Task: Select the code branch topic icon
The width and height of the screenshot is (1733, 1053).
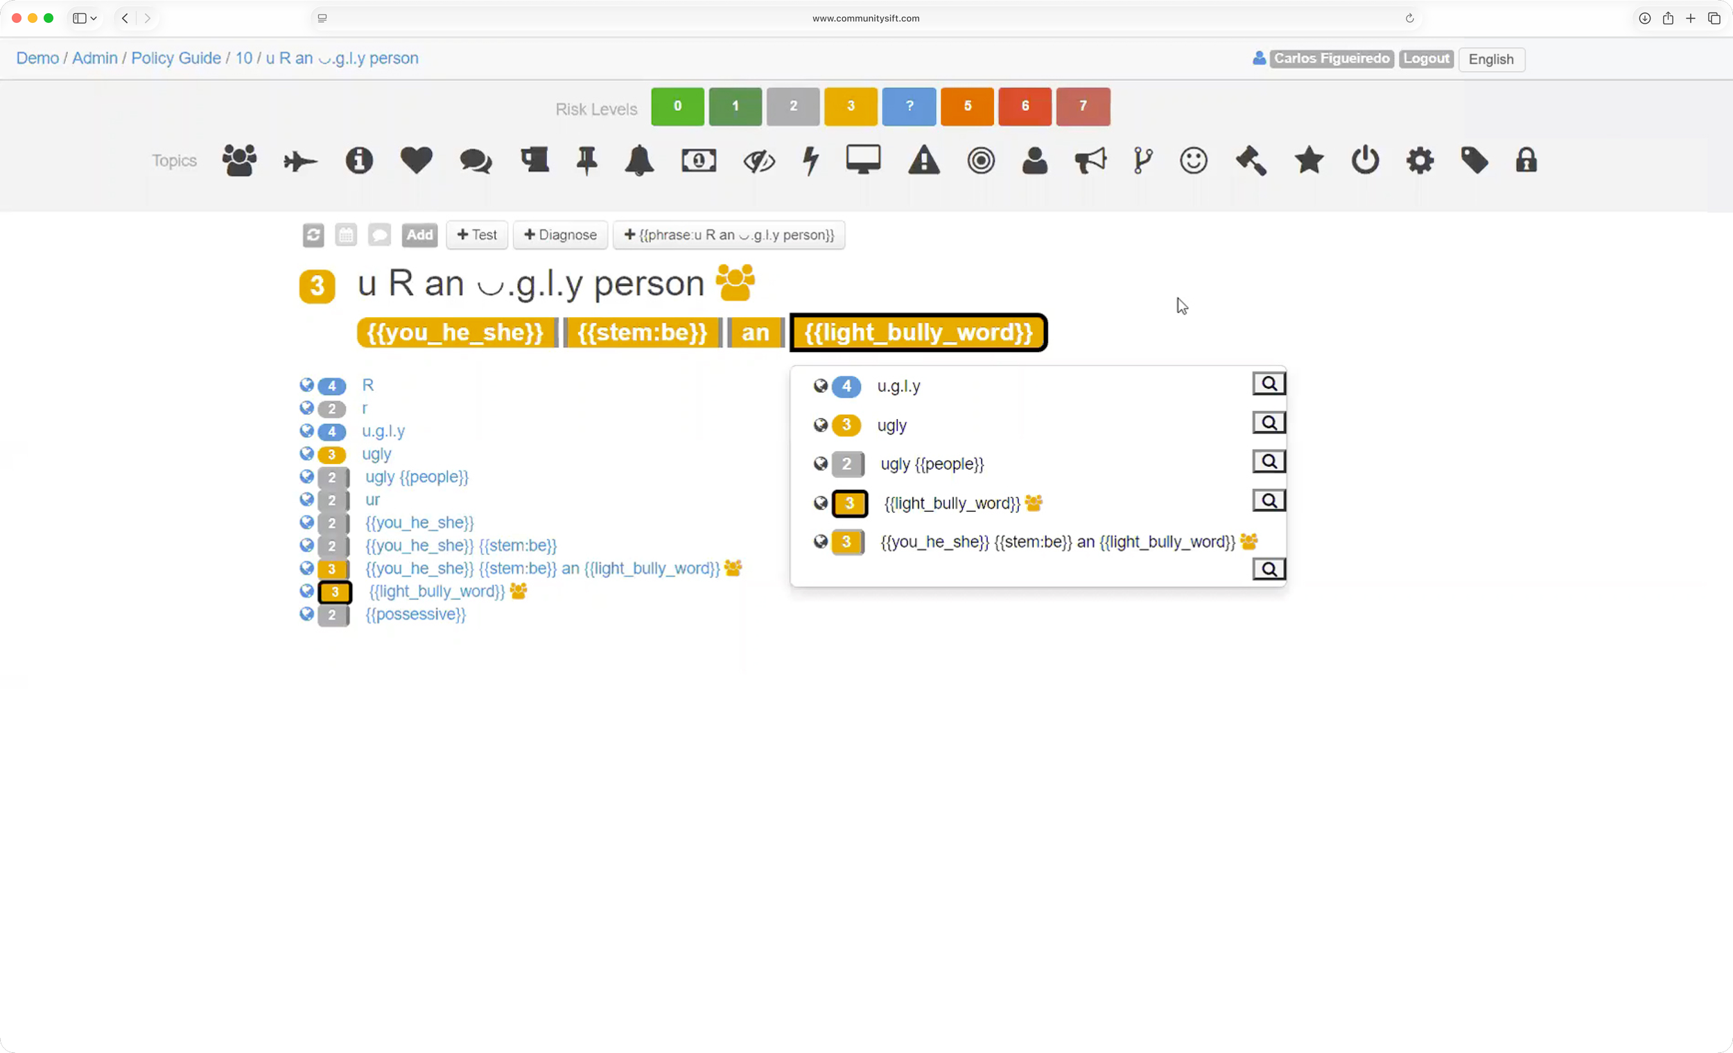Action: point(1143,160)
